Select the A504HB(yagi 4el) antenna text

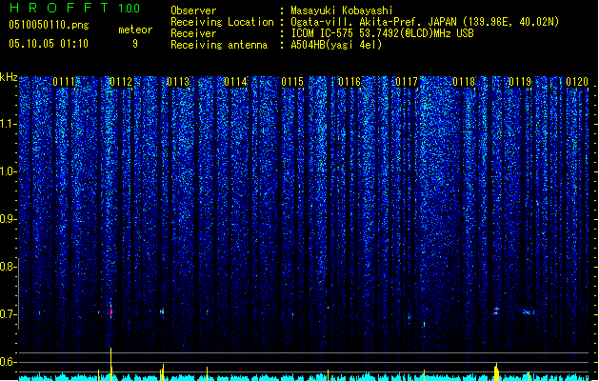click(336, 45)
